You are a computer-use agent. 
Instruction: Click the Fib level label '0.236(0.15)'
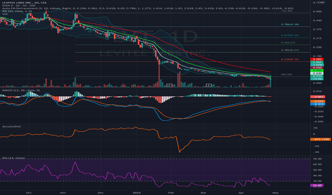pyautogui.click(x=290, y=60)
